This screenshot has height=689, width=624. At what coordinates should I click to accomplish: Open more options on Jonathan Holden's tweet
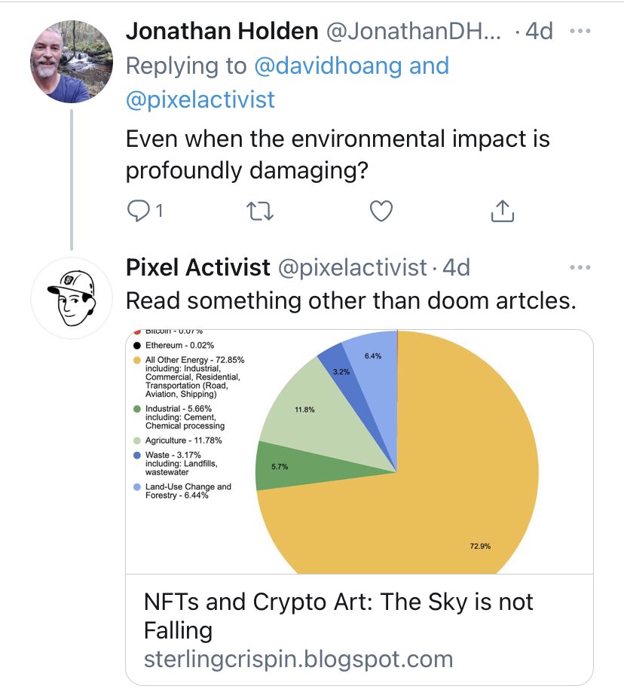coord(580,32)
